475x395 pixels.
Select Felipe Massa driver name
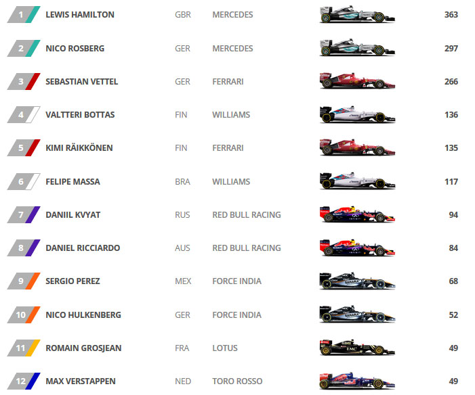pos(73,181)
